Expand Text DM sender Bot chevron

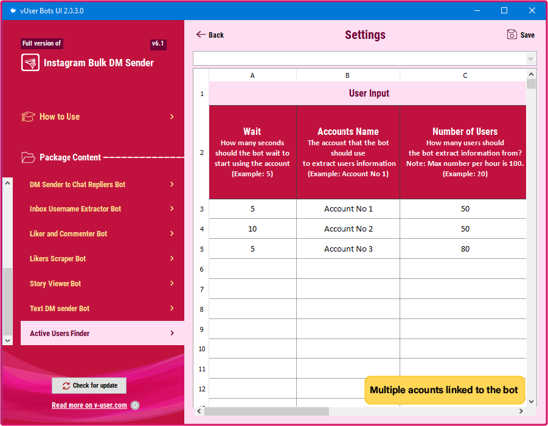[x=172, y=308]
